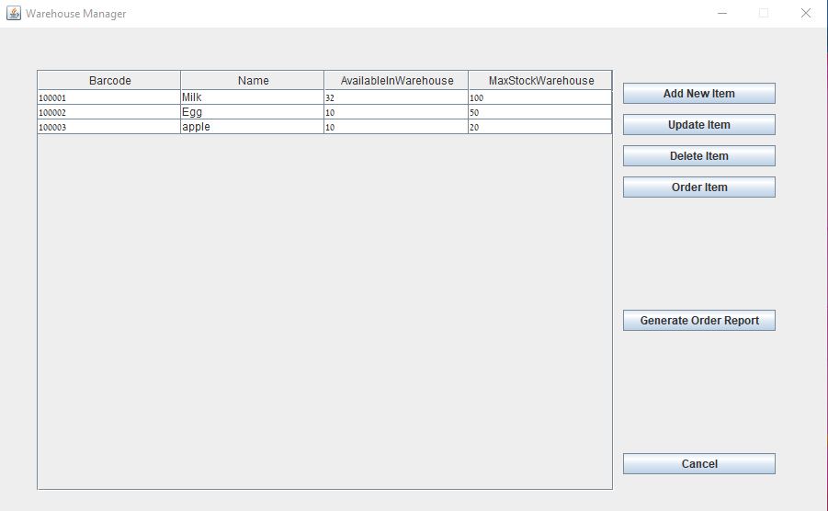Open Update Item action
This screenshot has height=511, width=828.
[x=699, y=125]
